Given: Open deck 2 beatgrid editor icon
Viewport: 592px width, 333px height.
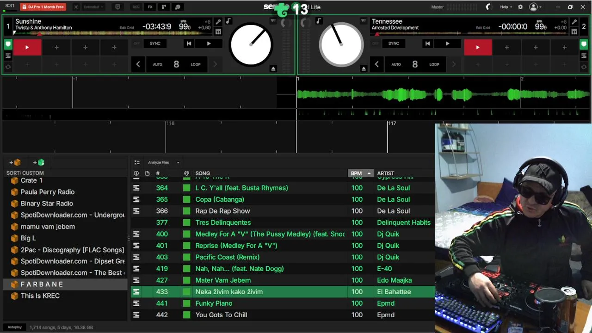Looking at the screenshot, I should pos(574,31).
